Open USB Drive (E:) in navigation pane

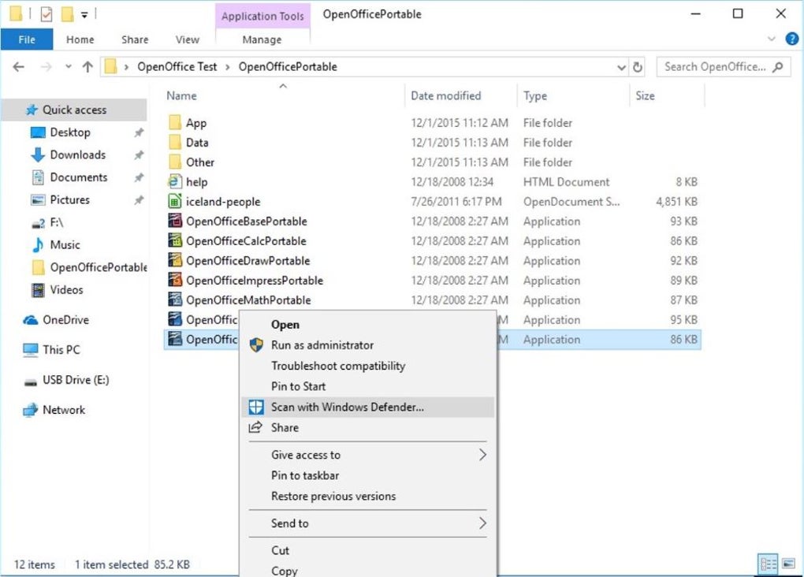click(76, 380)
